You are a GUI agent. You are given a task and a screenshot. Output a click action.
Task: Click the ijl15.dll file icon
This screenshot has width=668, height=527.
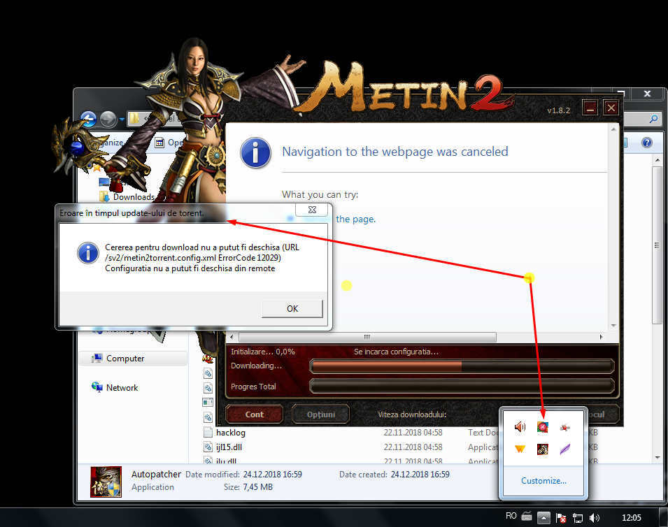208,447
